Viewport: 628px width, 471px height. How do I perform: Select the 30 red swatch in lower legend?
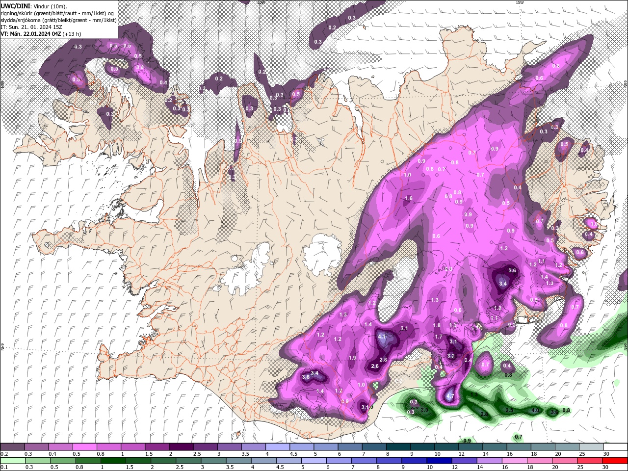point(615,461)
